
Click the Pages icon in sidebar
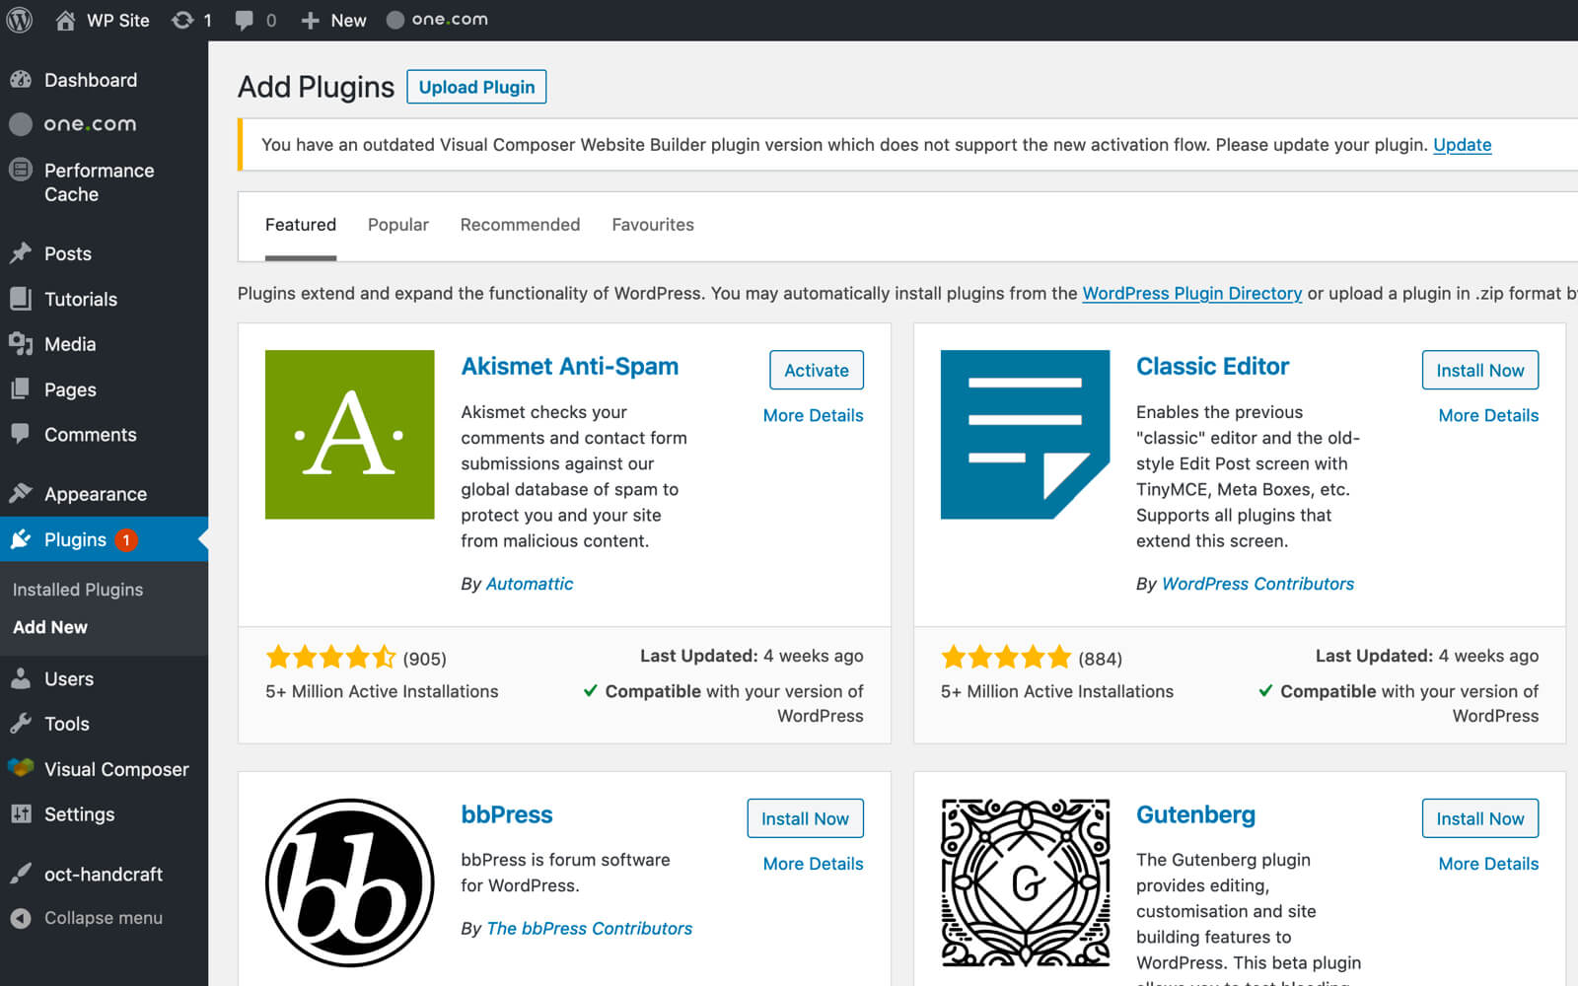21,389
